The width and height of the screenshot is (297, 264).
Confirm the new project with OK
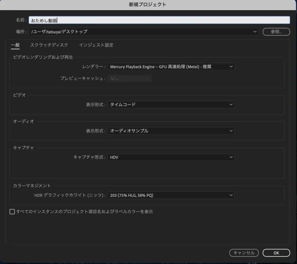276,253
